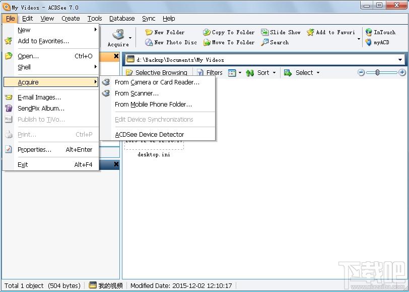Click the status bar video folder icon
This screenshot has width=409, height=292.
pos(93,285)
